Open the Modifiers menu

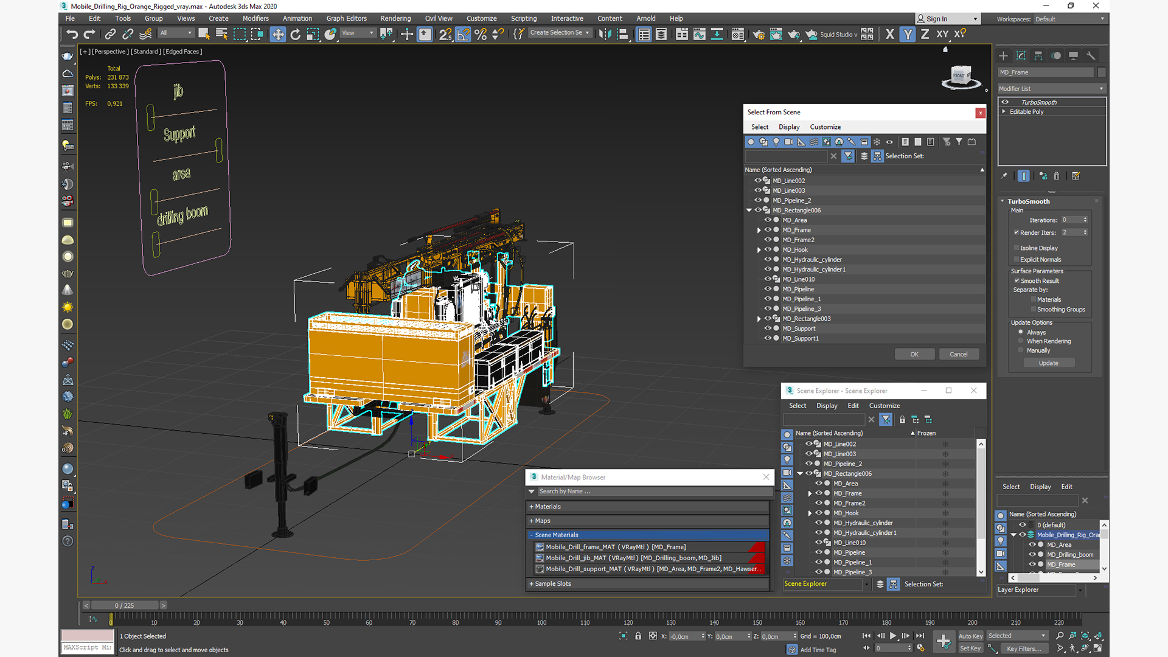(x=255, y=18)
